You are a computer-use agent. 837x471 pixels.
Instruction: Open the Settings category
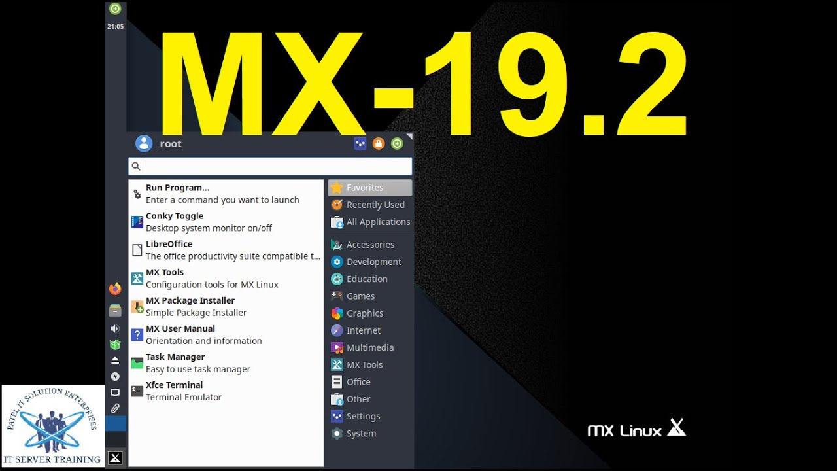pyautogui.click(x=370, y=416)
